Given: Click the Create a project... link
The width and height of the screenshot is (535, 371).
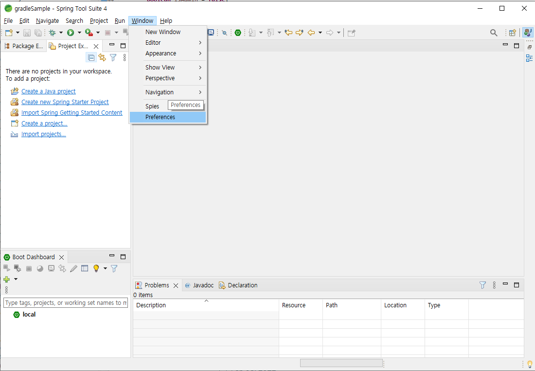Looking at the screenshot, I should 44,124.
